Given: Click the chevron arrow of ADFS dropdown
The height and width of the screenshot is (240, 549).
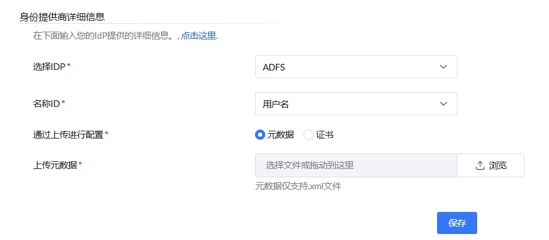Looking at the screenshot, I should point(444,67).
